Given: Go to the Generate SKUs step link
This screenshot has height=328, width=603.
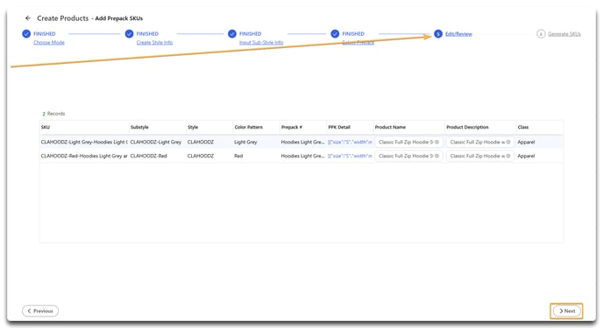Looking at the screenshot, I should (x=564, y=34).
